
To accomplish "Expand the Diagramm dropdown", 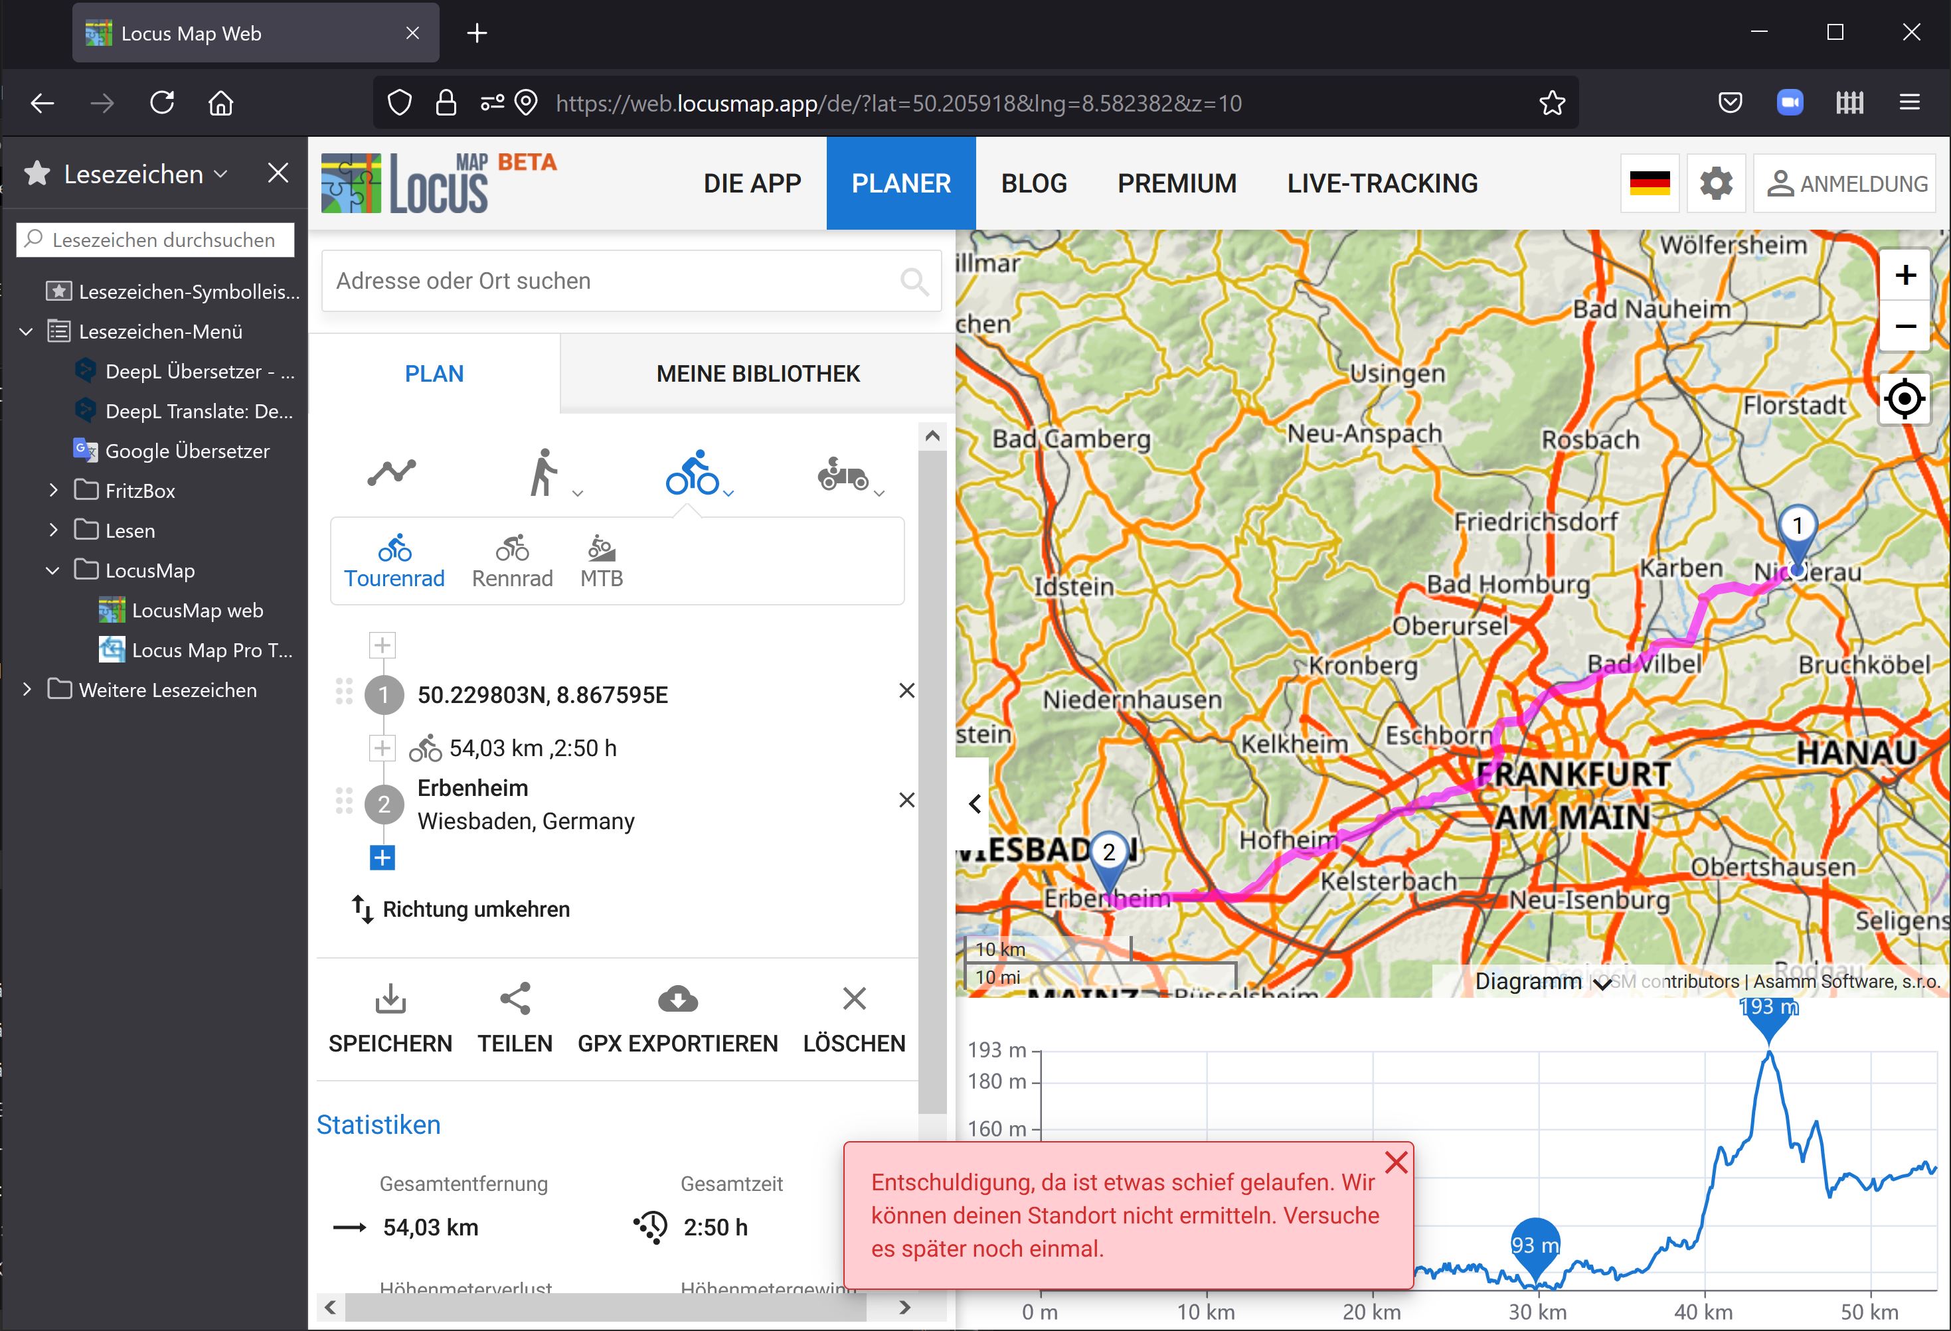I will 1542,981.
